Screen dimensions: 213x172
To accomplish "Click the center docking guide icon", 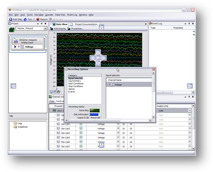I will click(x=98, y=58).
